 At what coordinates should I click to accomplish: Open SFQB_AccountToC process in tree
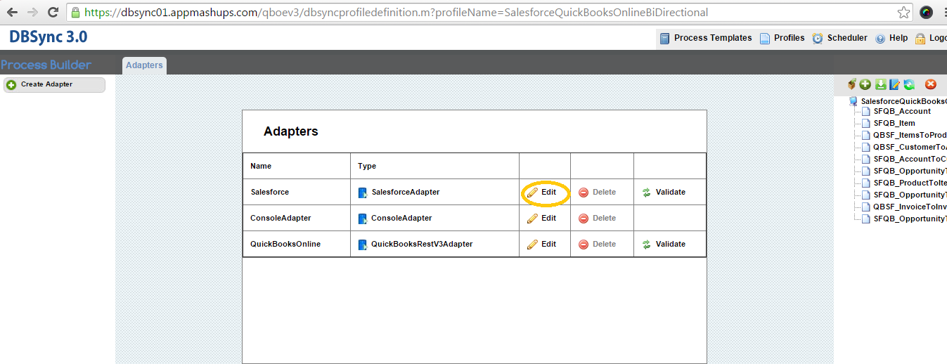tap(910, 159)
